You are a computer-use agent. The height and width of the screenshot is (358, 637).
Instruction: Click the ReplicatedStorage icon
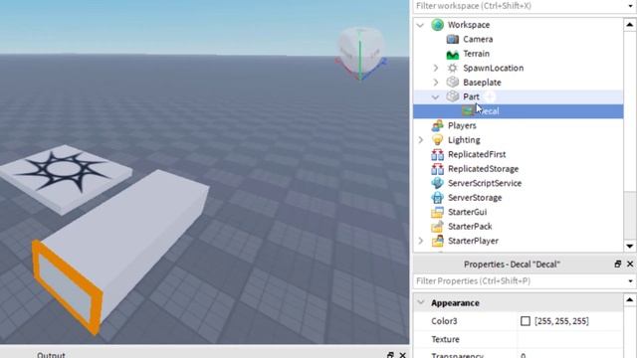[x=438, y=169]
